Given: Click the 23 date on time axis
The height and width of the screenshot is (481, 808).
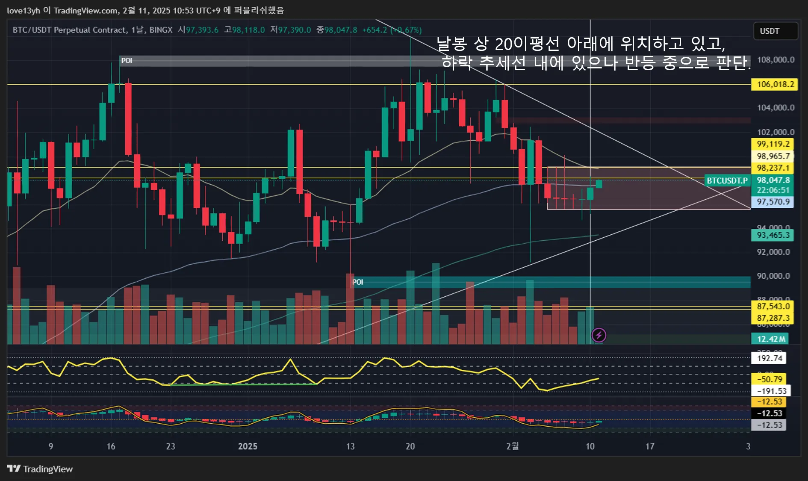Looking at the screenshot, I should [x=171, y=446].
